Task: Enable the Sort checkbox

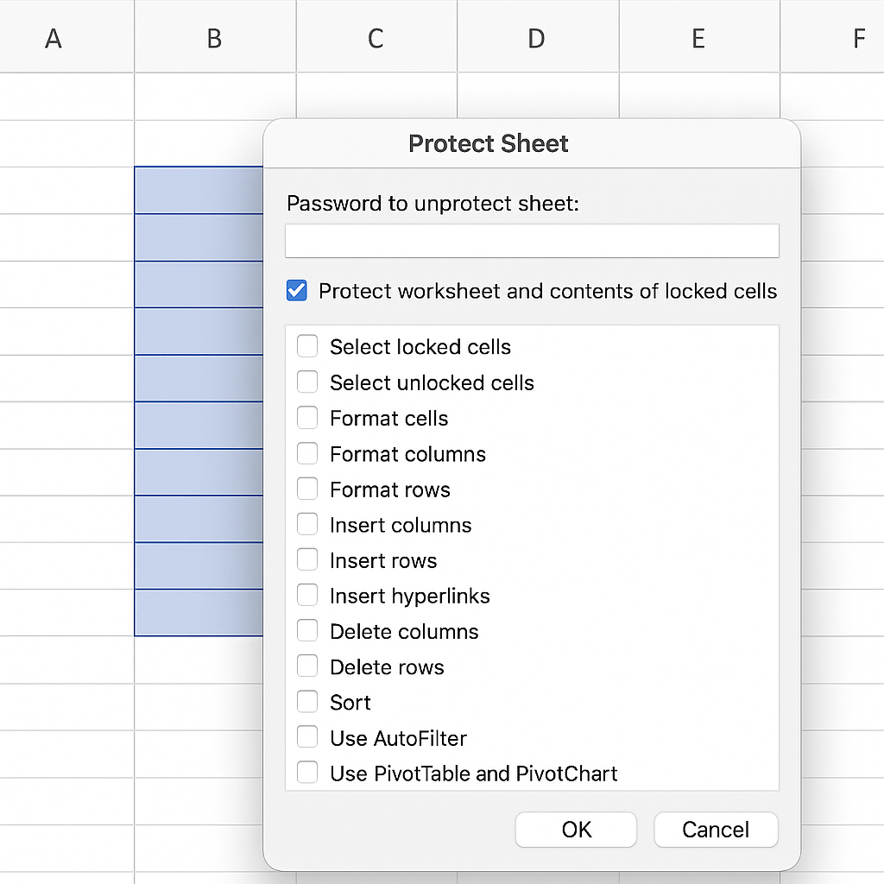Action: click(x=307, y=702)
